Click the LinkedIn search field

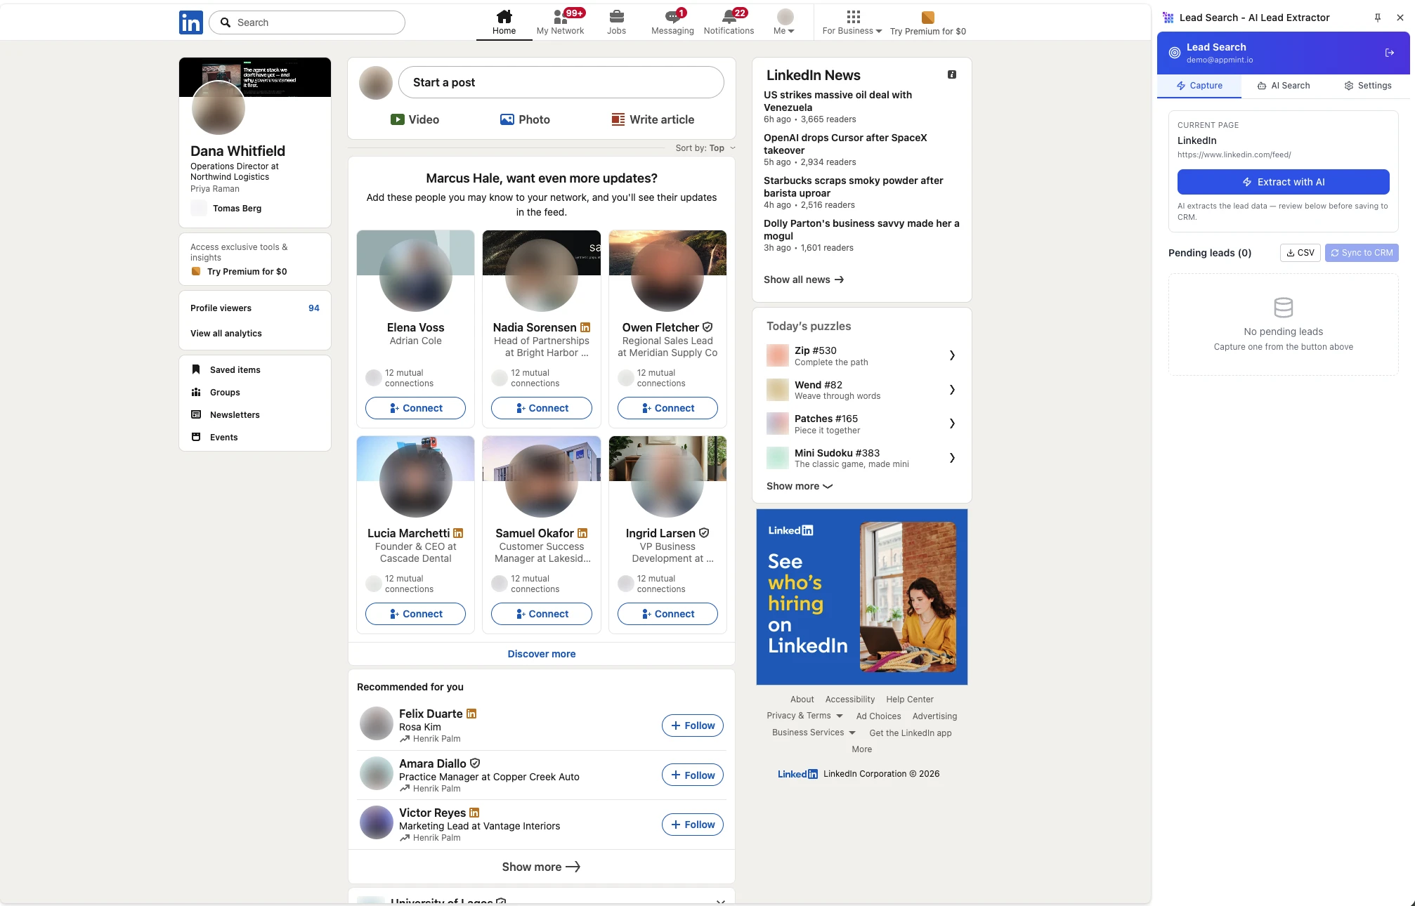click(307, 22)
